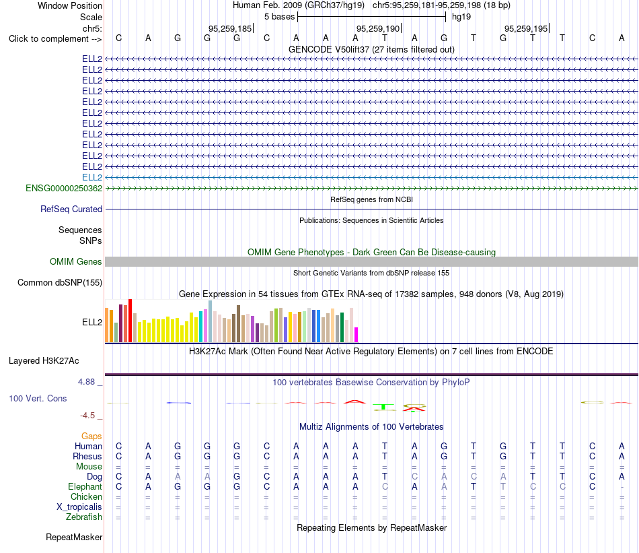Screen dimensions: 639x553
Task: Click the Scale track label
Action: [x=91, y=17]
